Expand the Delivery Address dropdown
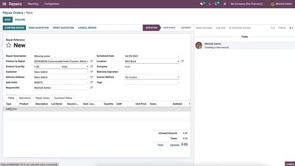295x166 pixels. coord(88,77)
